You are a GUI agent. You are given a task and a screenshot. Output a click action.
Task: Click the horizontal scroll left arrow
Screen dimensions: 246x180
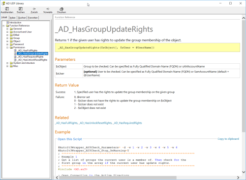[57, 178]
